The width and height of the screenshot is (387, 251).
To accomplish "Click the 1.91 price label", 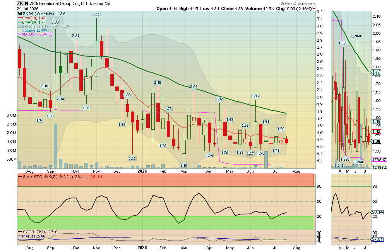I will [x=86, y=108].
